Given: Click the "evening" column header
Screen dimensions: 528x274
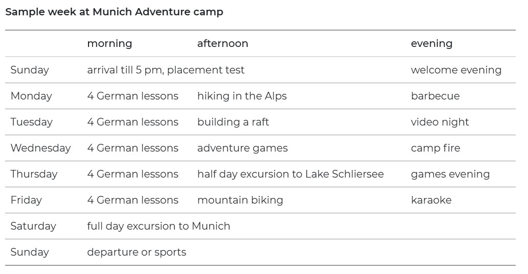Looking at the screenshot, I should [431, 43].
